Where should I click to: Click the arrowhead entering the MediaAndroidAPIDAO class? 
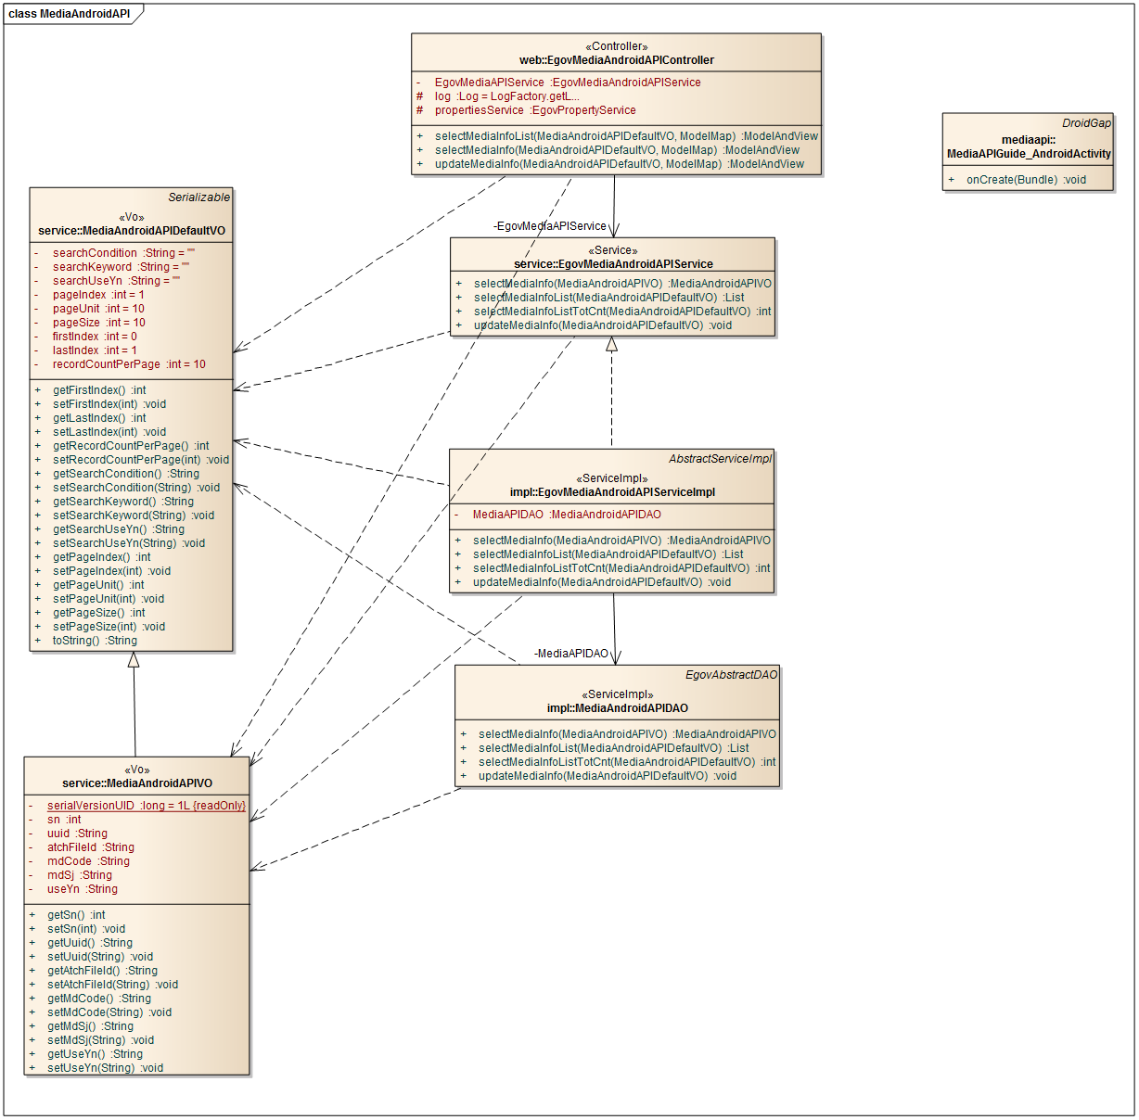coord(616,656)
